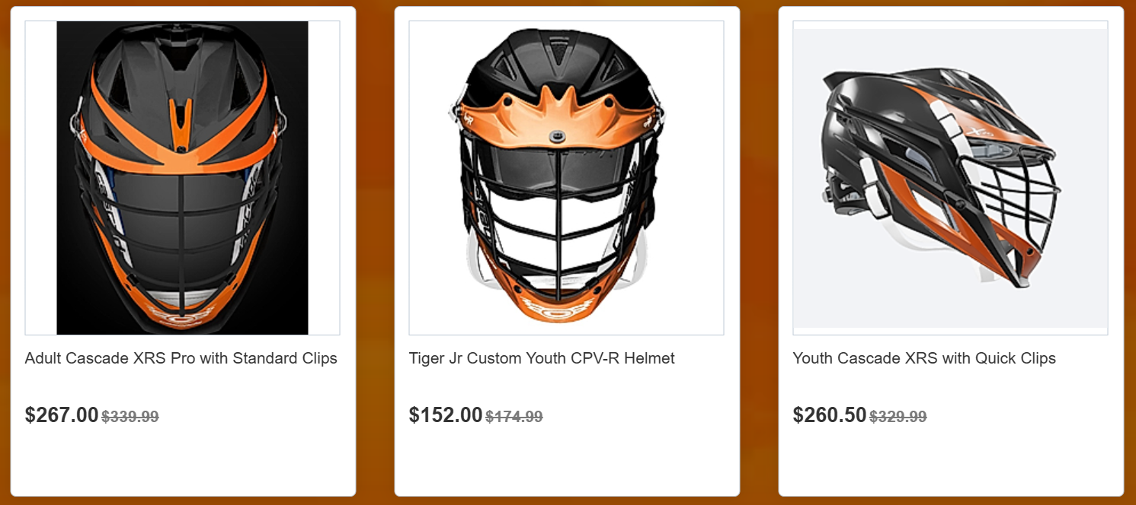
Task: Open 'Adult Cascade XRS Pro with Standard Clips' link
Action: [x=181, y=358]
